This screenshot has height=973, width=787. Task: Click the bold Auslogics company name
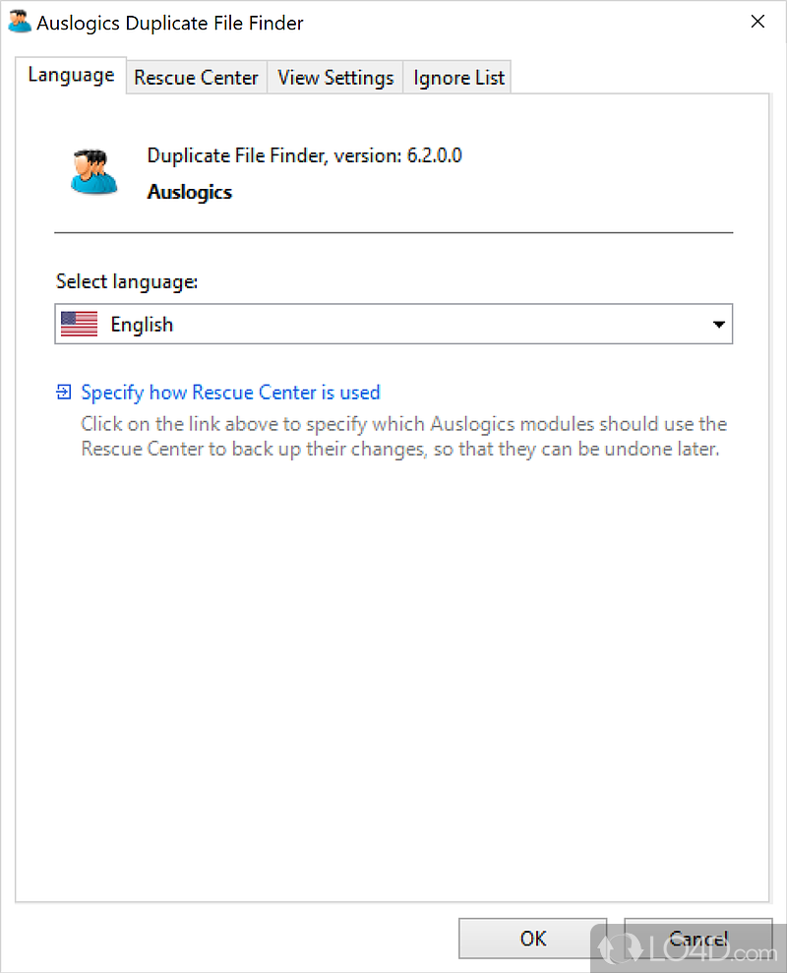tap(189, 192)
